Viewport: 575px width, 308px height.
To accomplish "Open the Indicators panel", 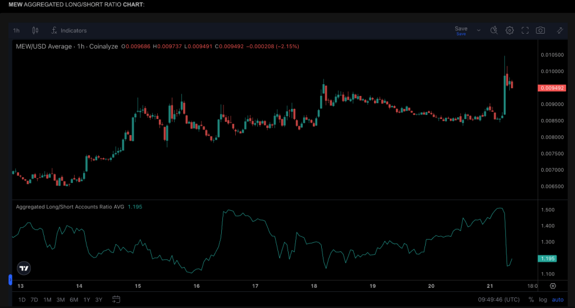I will tap(68, 30).
